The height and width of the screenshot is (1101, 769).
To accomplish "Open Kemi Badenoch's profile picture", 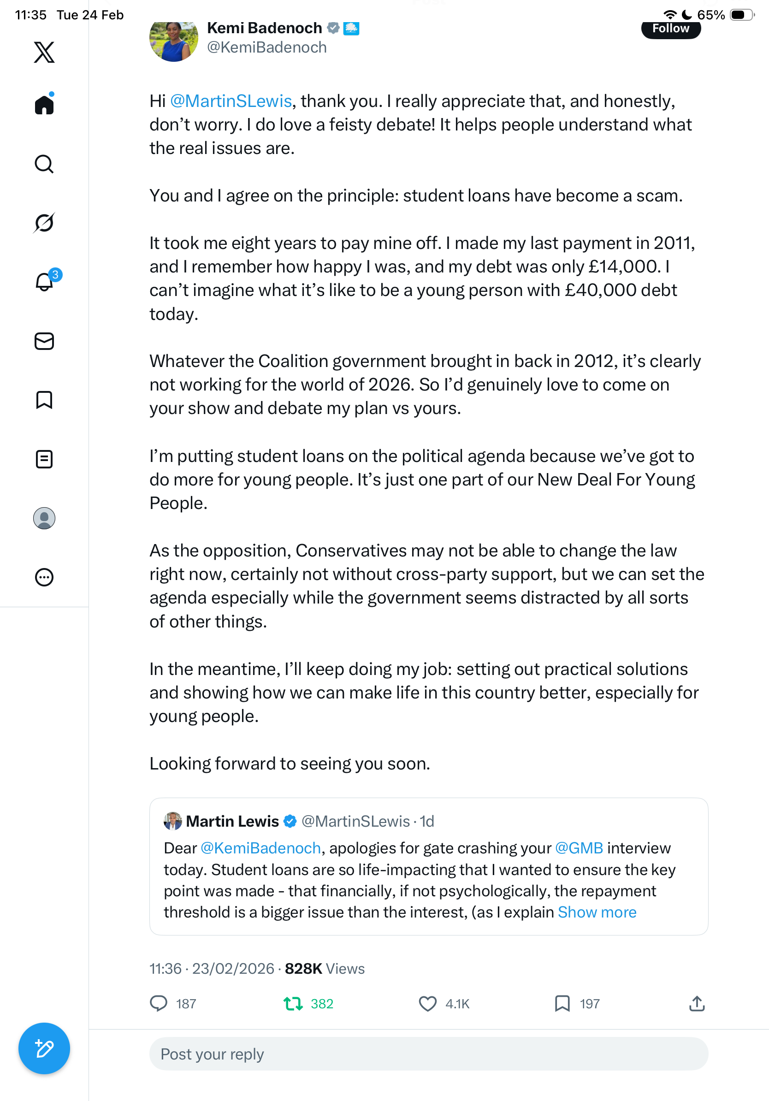I will (173, 41).
